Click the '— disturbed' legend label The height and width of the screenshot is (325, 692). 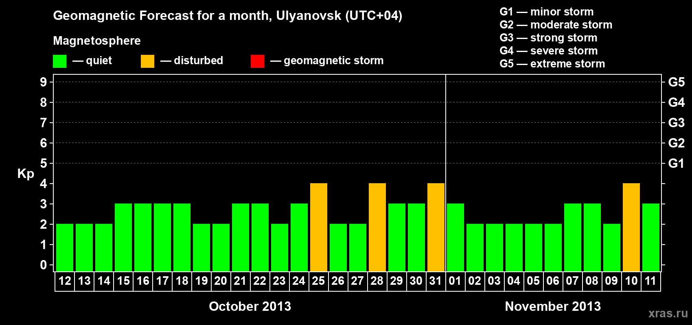pyautogui.click(x=192, y=61)
